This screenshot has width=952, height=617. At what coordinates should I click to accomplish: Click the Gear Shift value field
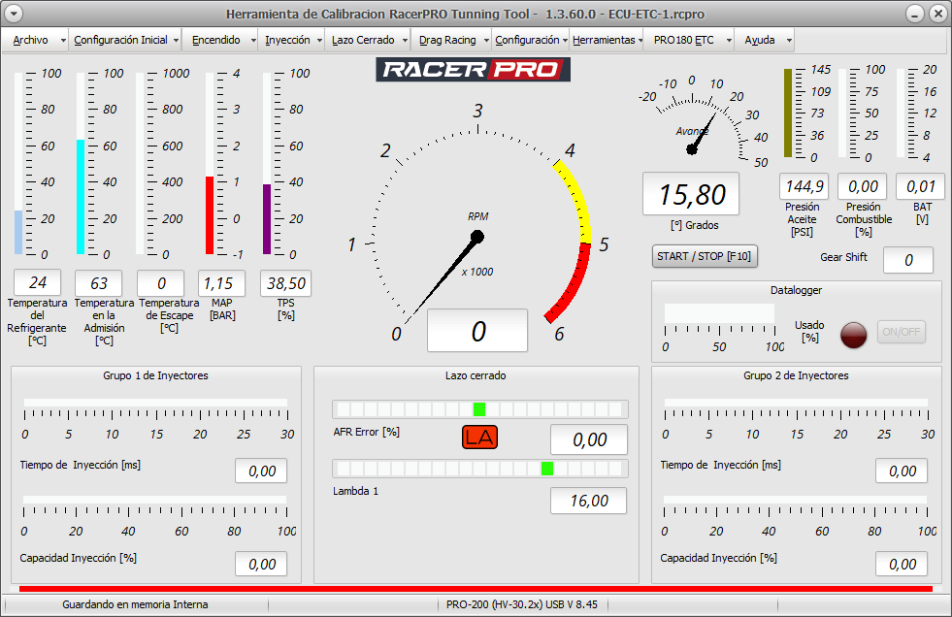pos(908,260)
